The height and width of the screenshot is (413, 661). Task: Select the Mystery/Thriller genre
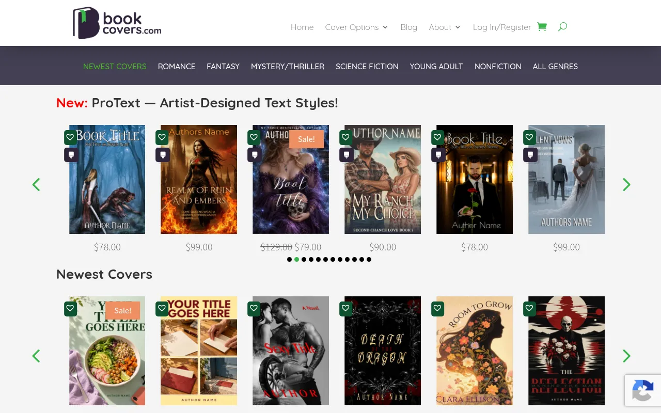pyautogui.click(x=288, y=67)
